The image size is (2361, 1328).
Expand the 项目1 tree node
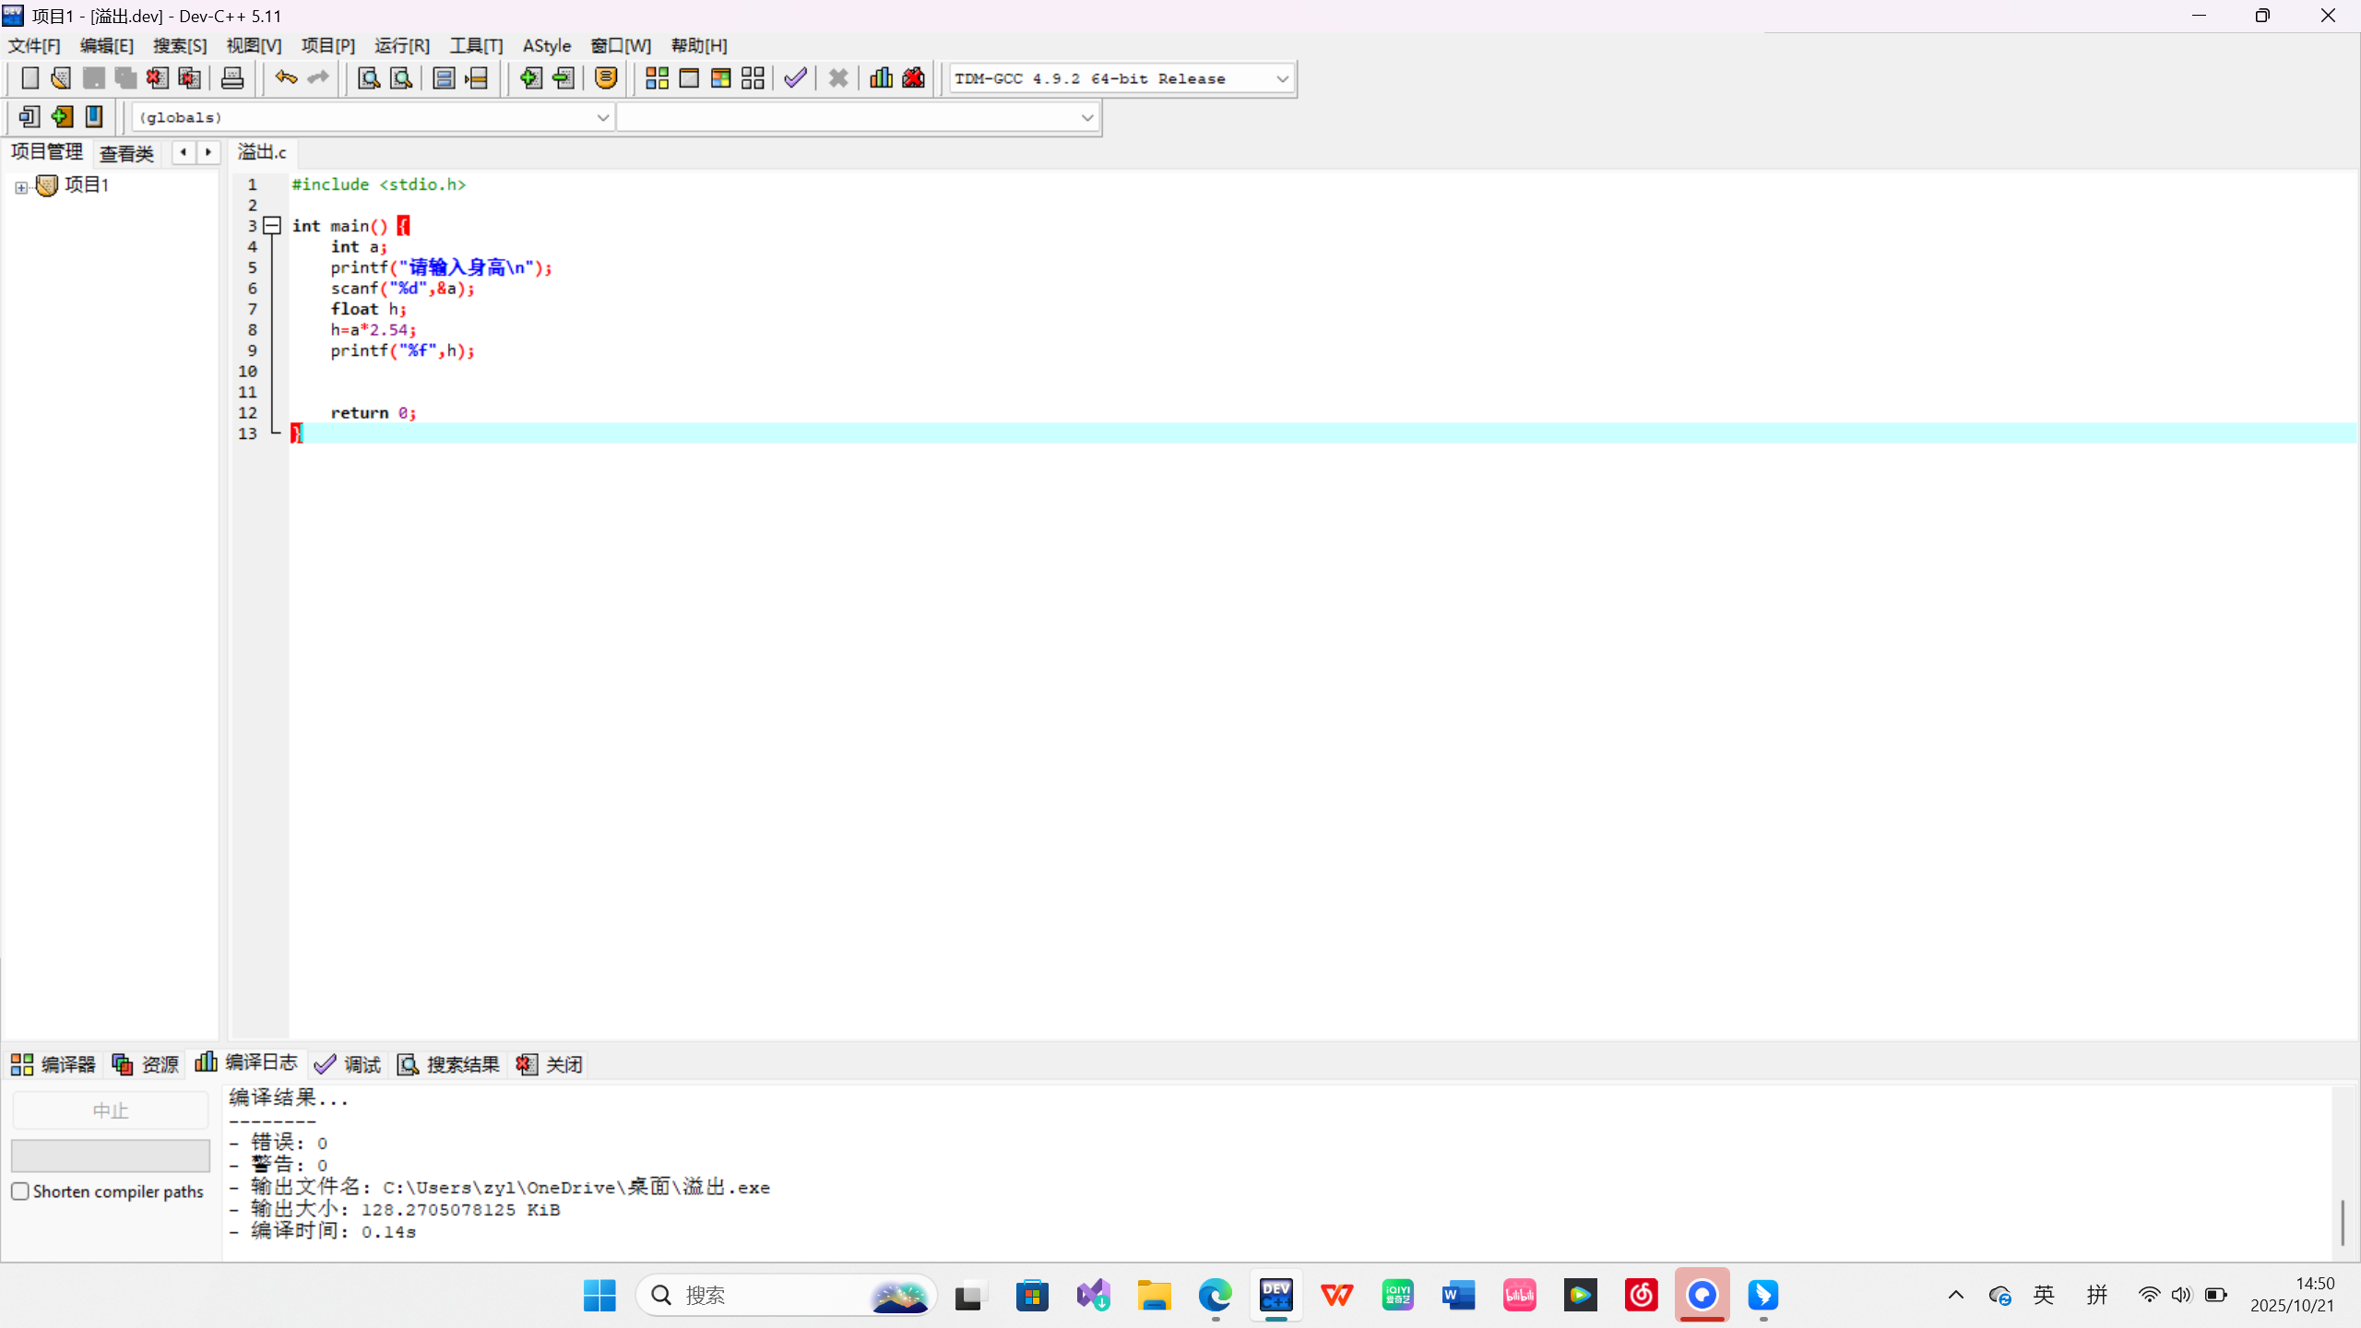pyautogui.click(x=21, y=187)
